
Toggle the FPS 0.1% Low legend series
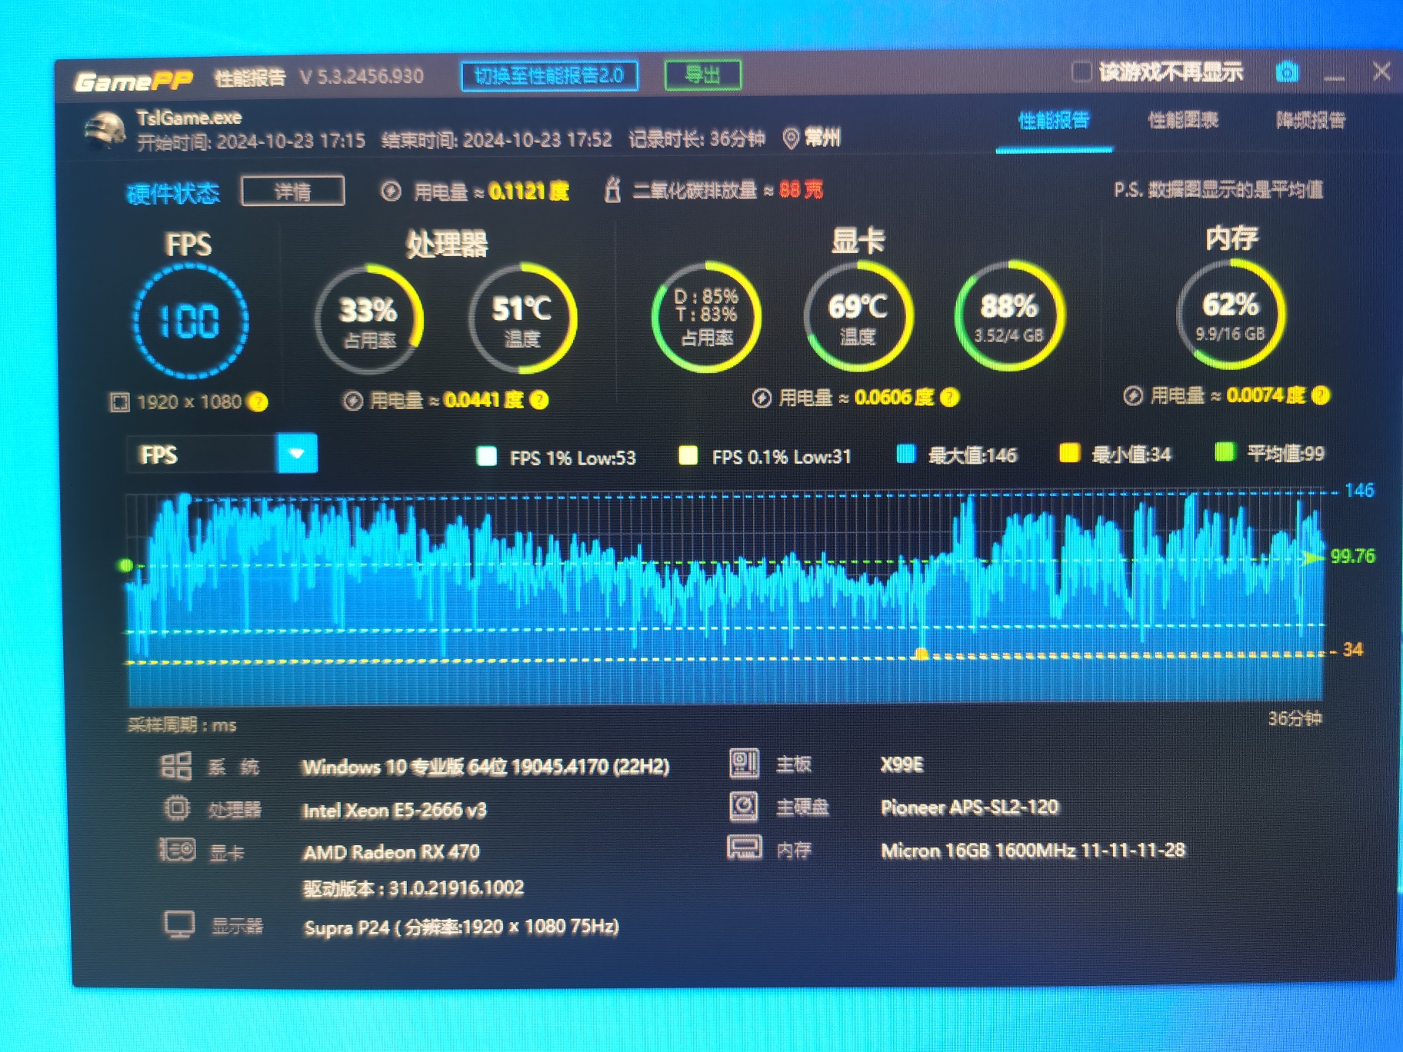click(x=688, y=456)
